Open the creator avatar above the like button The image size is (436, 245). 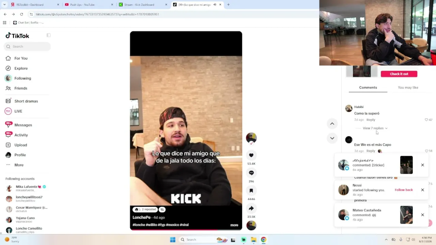pos(251,138)
